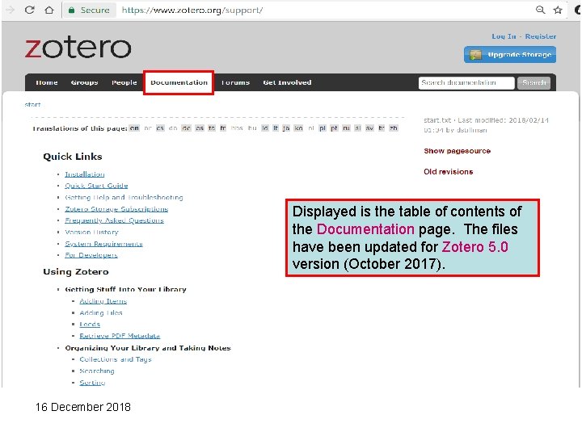This screenshot has height=436, width=582.
Task: Open Getting Help and Troubleshooting
Action: tap(124, 197)
